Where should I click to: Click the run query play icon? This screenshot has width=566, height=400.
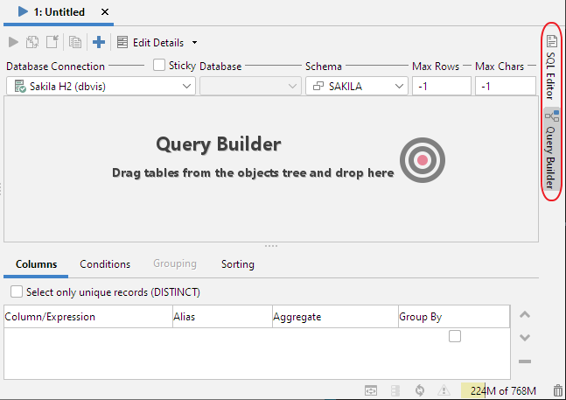[13, 42]
